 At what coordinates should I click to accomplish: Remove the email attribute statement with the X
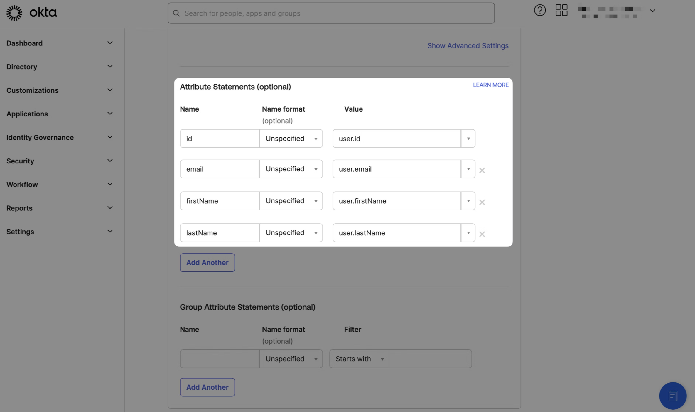click(482, 170)
